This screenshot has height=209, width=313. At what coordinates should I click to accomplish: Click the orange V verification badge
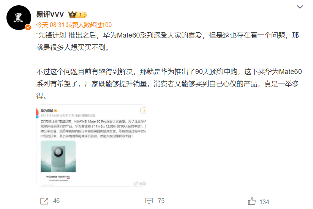pyautogui.click(x=28, y=27)
